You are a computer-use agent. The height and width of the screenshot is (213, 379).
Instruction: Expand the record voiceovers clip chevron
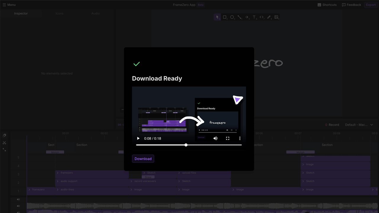pyautogui.click(x=131, y=181)
